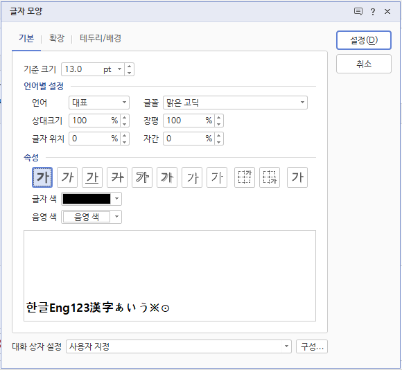Open the 언어 dropdown showing 대표
This screenshot has width=402, height=370.
99,103
